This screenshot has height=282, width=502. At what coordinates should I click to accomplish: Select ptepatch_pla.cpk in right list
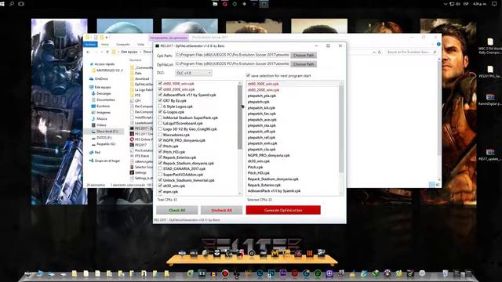(x=261, y=96)
